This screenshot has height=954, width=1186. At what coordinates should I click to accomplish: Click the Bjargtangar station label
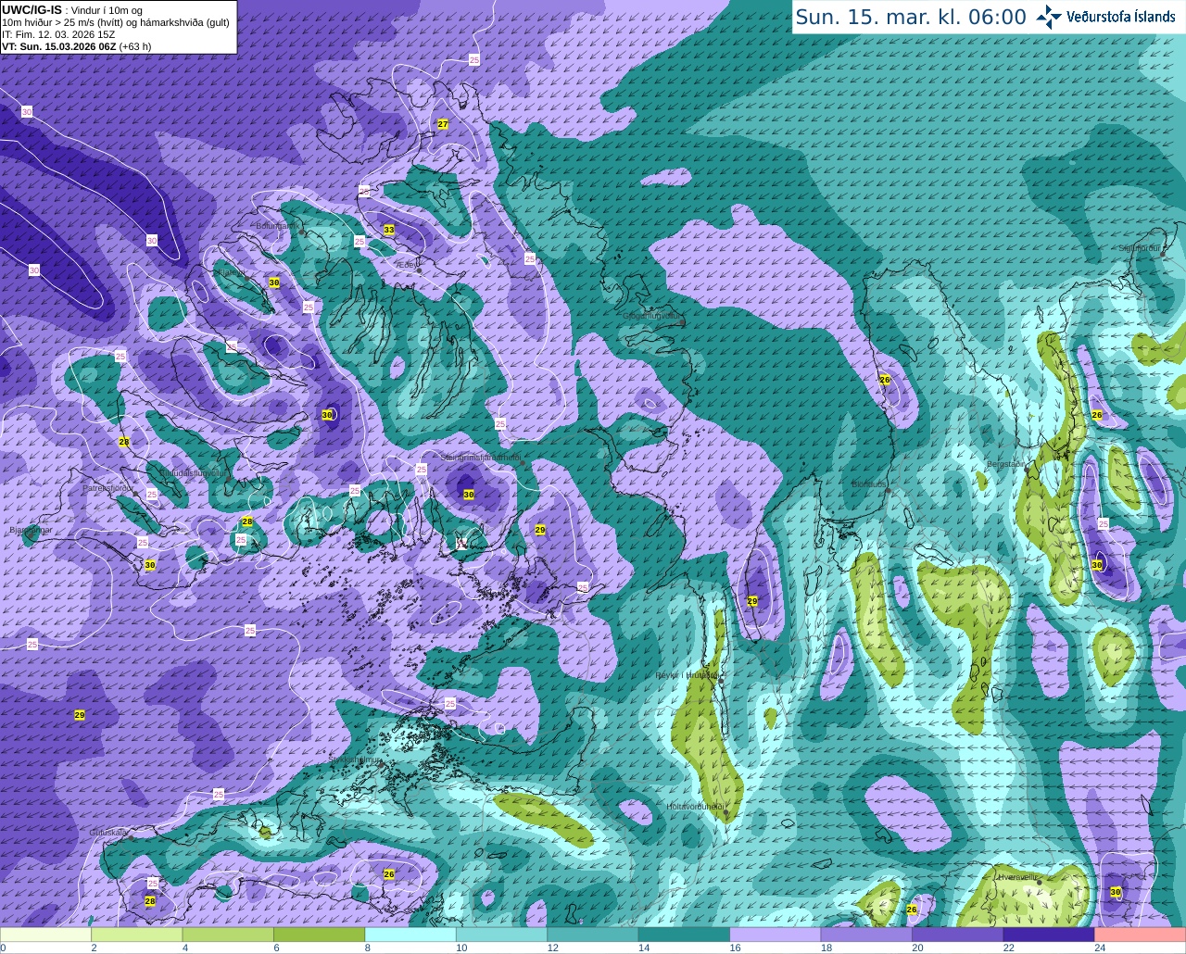[x=31, y=530]
